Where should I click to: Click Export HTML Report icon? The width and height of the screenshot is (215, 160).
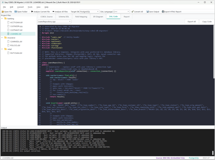coord(163,11)
